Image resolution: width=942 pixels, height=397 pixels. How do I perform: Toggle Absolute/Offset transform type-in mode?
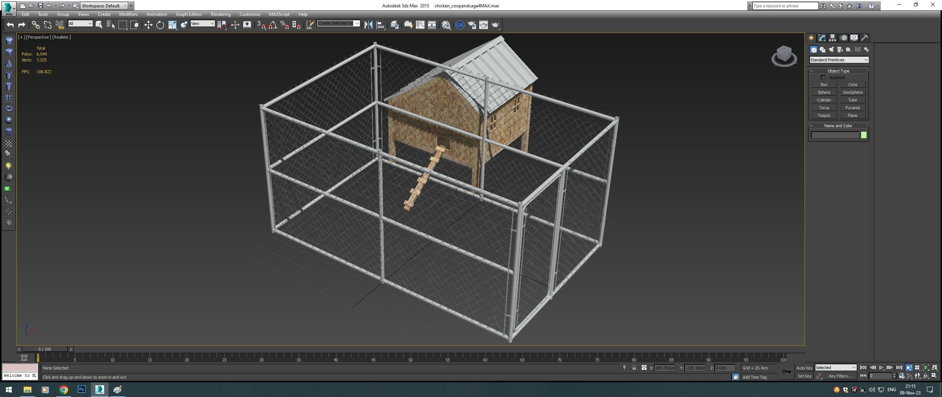(644, 368)
